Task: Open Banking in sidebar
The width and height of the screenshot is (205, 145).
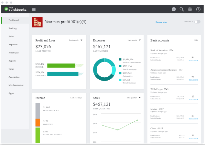Action: tap(13, 28)
